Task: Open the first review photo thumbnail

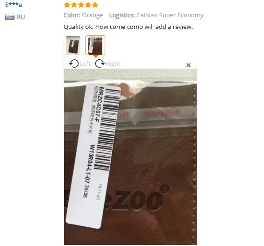Action: click(x=73, y=45)
